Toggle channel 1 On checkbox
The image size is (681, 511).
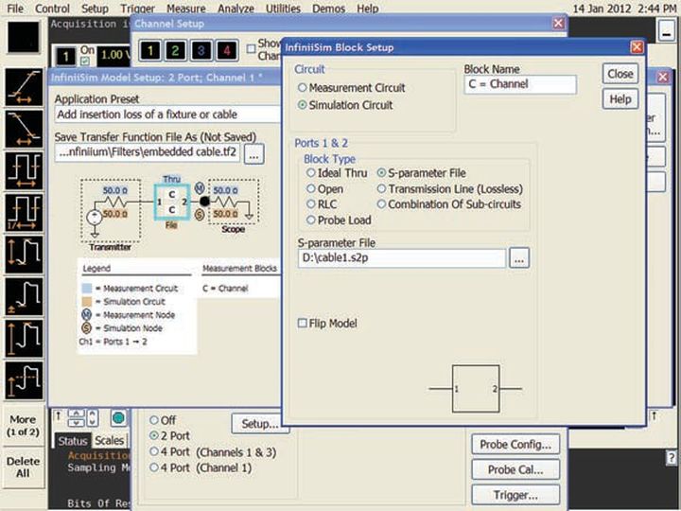(85, 62)
